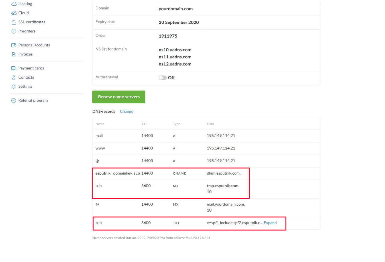Viewport: 385px width, 262px height.
Task: Select the dkim.esputnik.com. CNAME data value
Action: 224,173
